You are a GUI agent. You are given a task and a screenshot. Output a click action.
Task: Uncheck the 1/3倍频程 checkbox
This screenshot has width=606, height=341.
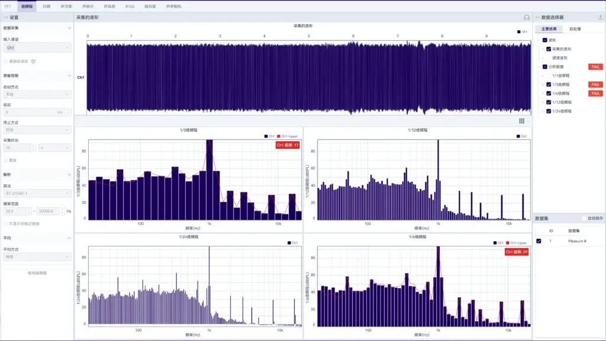click(549, 85)
